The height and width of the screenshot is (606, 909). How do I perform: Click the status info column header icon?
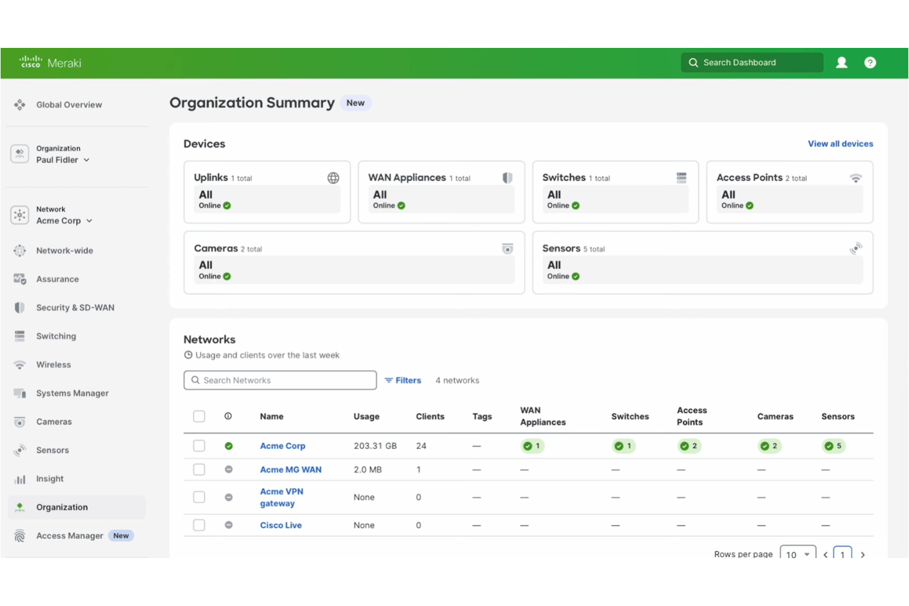click(x=228, y=416)
